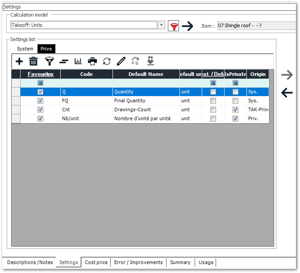Click the plus icon to add setting
The height and width of the screenshot is (273, 300).
(x=19, y=61)
